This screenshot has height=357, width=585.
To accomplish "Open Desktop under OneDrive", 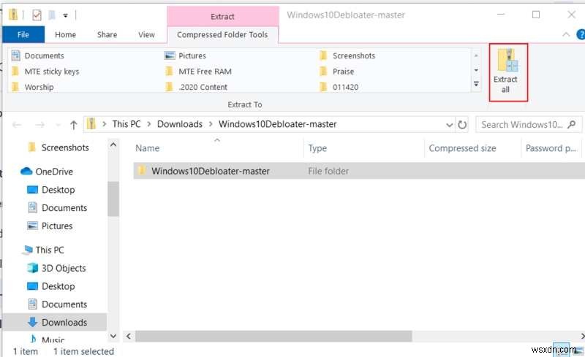I will click(51, 190).
